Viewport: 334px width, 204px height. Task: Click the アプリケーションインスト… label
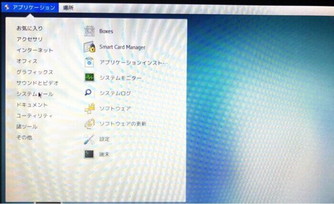134,63
